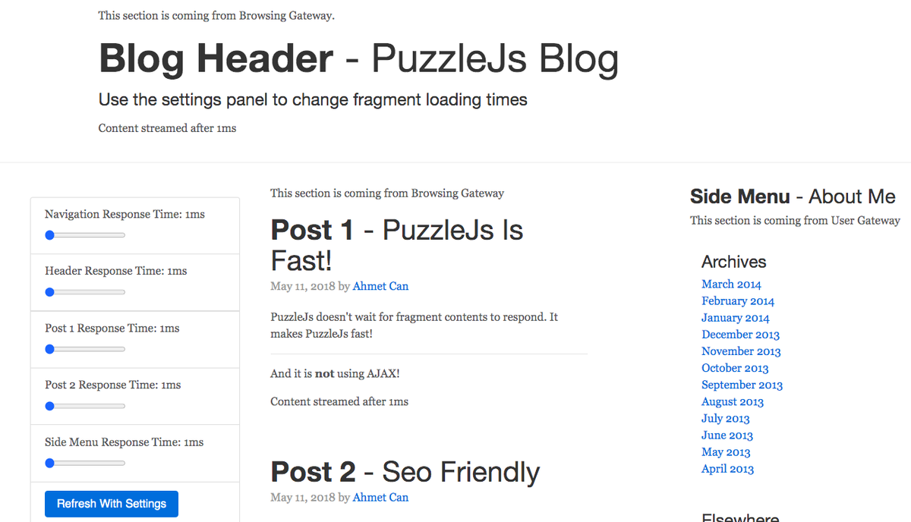Go to the June 2013 archive
The image size is (911, 522).
[727, 436]
